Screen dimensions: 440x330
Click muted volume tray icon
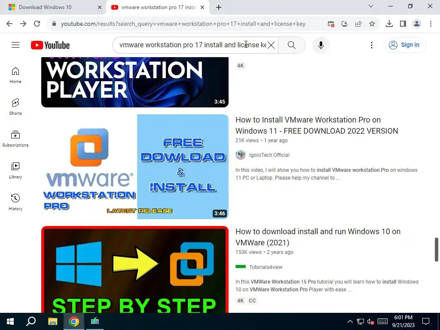(x=371, y=321)
